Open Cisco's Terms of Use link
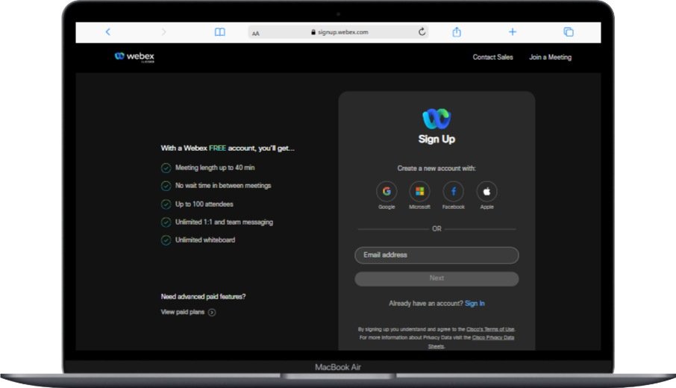676x388 pixels. coord(490,329)
